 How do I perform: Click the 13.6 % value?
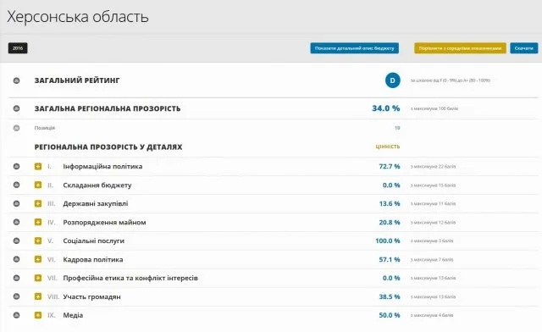point(390,204)
